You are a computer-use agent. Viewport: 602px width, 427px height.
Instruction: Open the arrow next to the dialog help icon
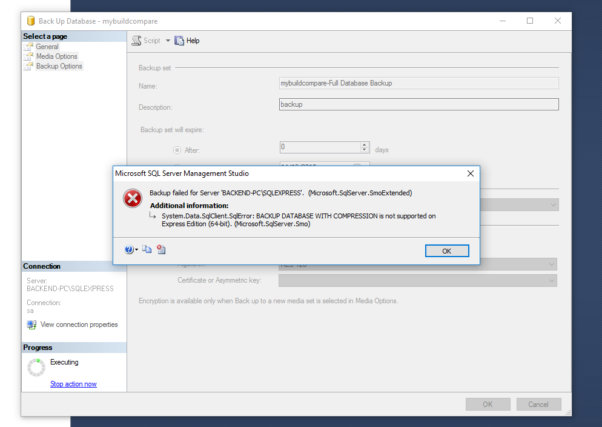(x=137, y=250)
